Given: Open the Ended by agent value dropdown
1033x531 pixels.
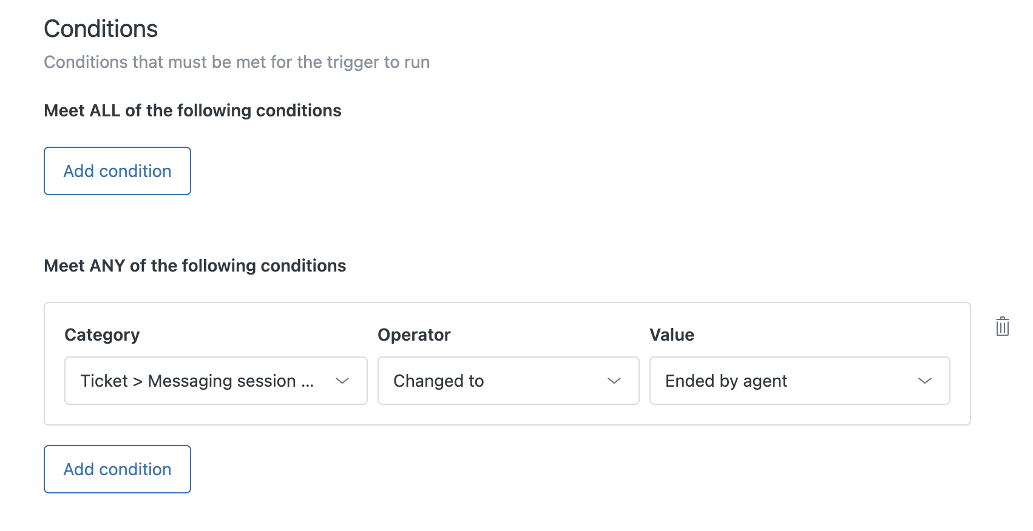Looking at the screenshot, I should pos(799,381).
